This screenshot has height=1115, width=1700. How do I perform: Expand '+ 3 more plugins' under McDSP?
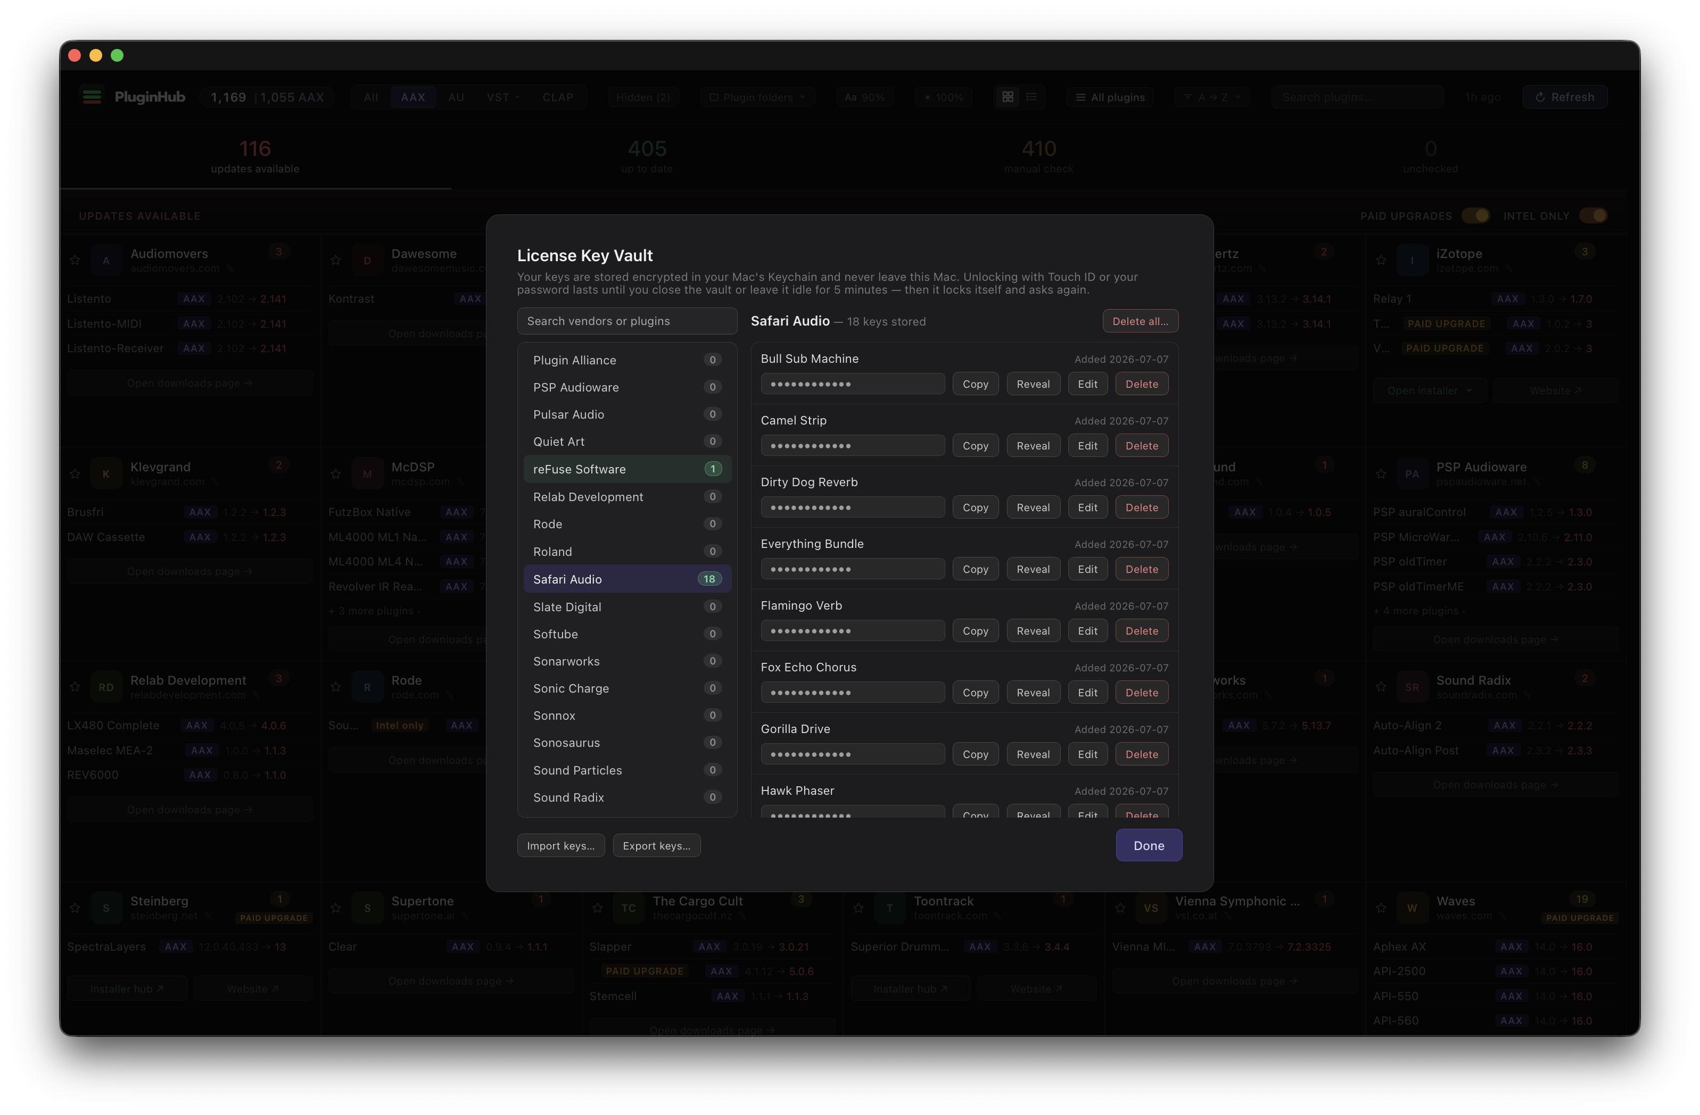tap(374, 611)
